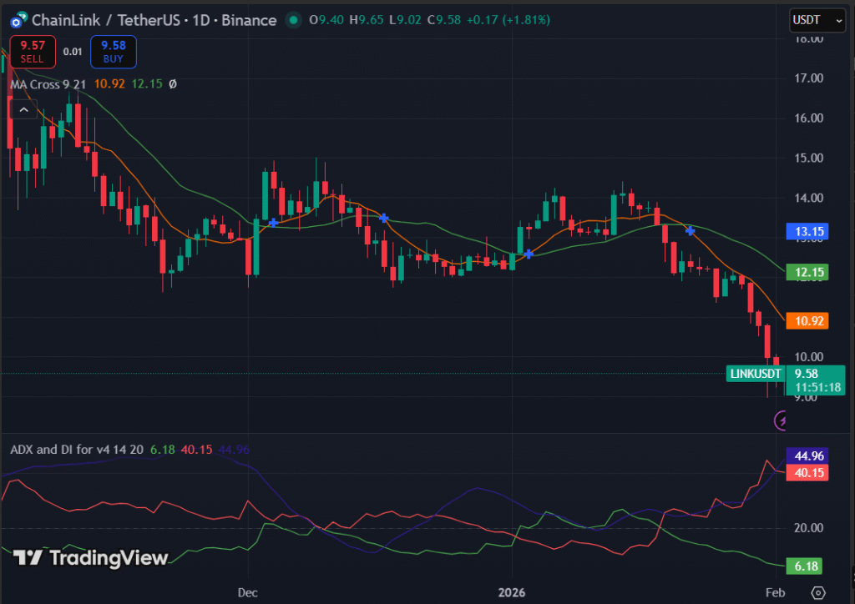This screenshot has height=604, width=855.
Task: Click the MA cross marker near Dec start
Action: click(274, 222)
